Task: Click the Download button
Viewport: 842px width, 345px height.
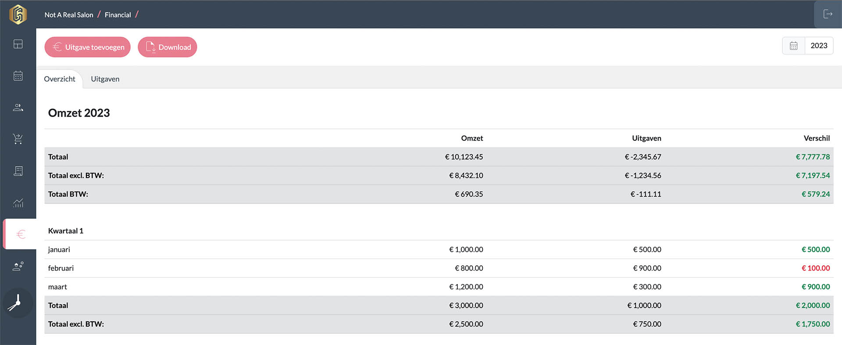Action: 168,47
